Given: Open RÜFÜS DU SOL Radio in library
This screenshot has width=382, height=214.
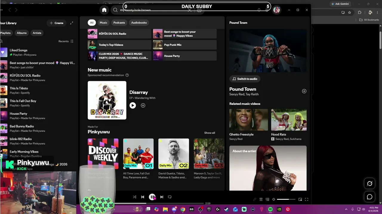Looking at the screenshot, I should (x=38, y=78).
